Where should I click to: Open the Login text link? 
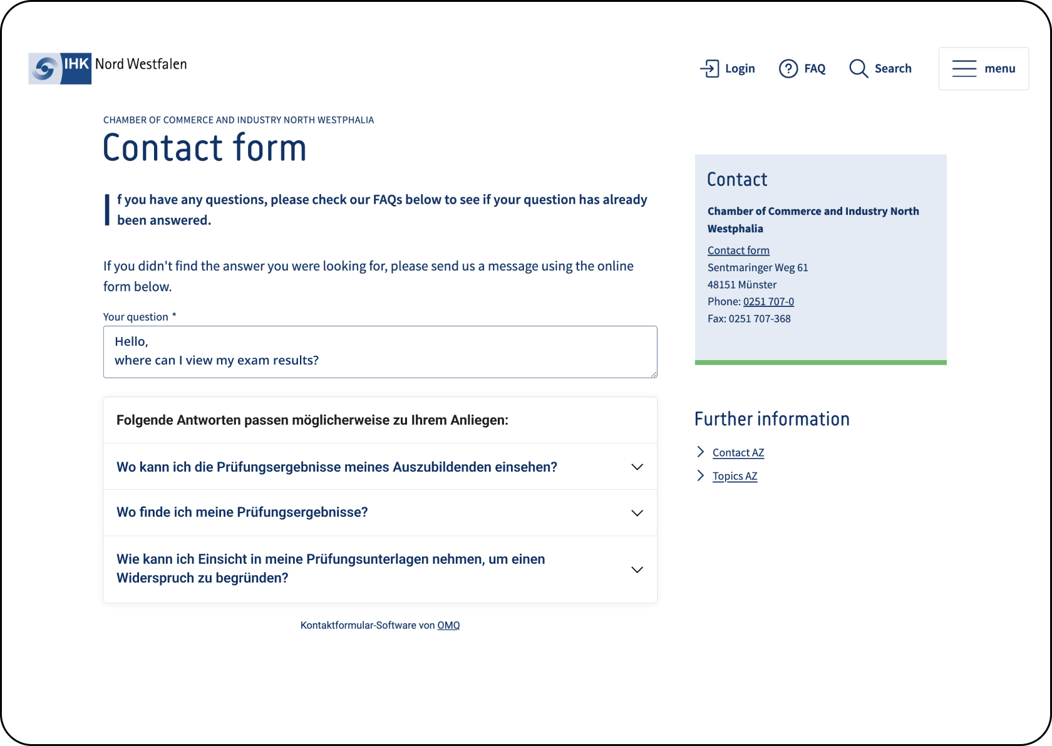click(740, 68)
